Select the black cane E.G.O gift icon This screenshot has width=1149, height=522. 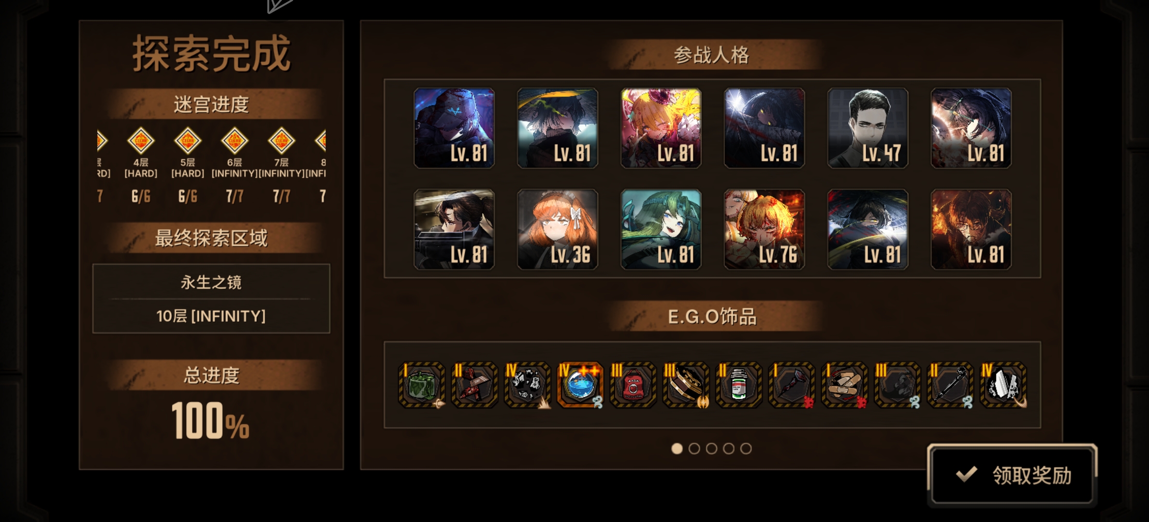click(950, 385)
